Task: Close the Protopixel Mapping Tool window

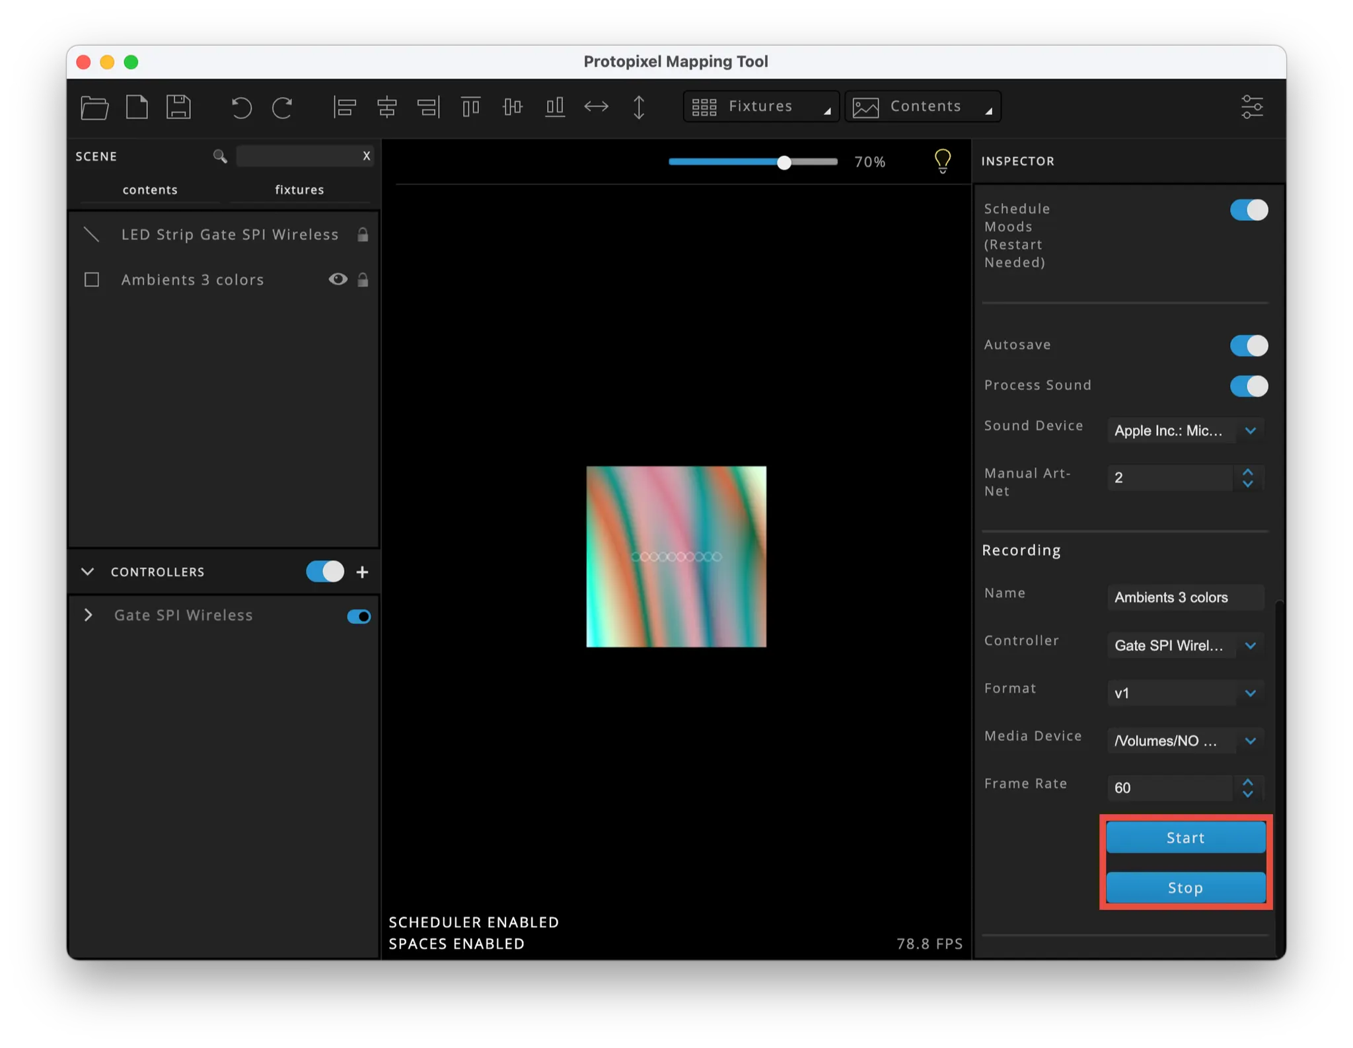Action: (84, 62)
